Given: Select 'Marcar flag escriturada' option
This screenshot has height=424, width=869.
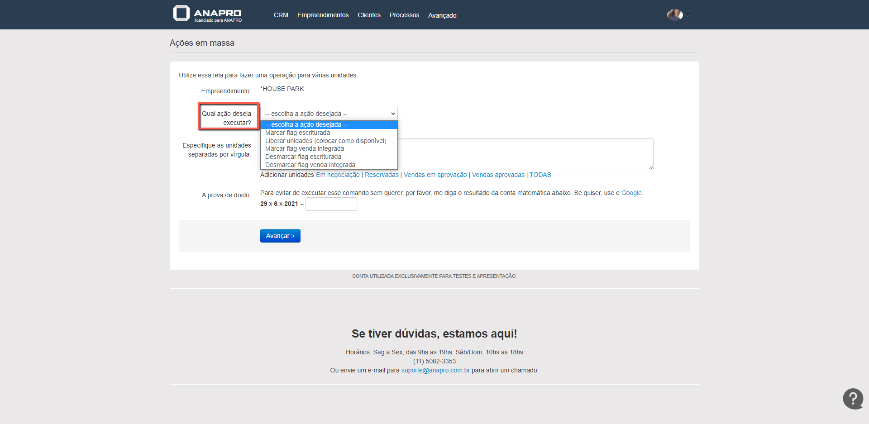Looking at the screenshot, I should tap(297, 133).
